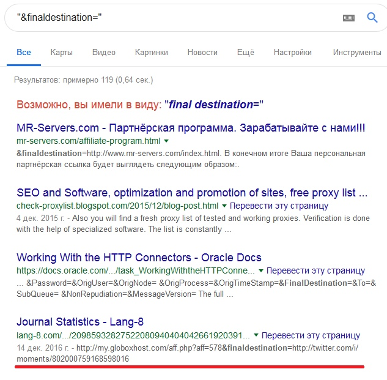The image size is (387, 380).
Task: Switch to the Видео tab
Action: tap(104, 53)
